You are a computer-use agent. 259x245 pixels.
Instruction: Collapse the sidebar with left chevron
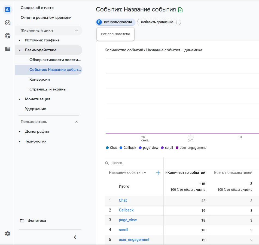click(75, 237)
